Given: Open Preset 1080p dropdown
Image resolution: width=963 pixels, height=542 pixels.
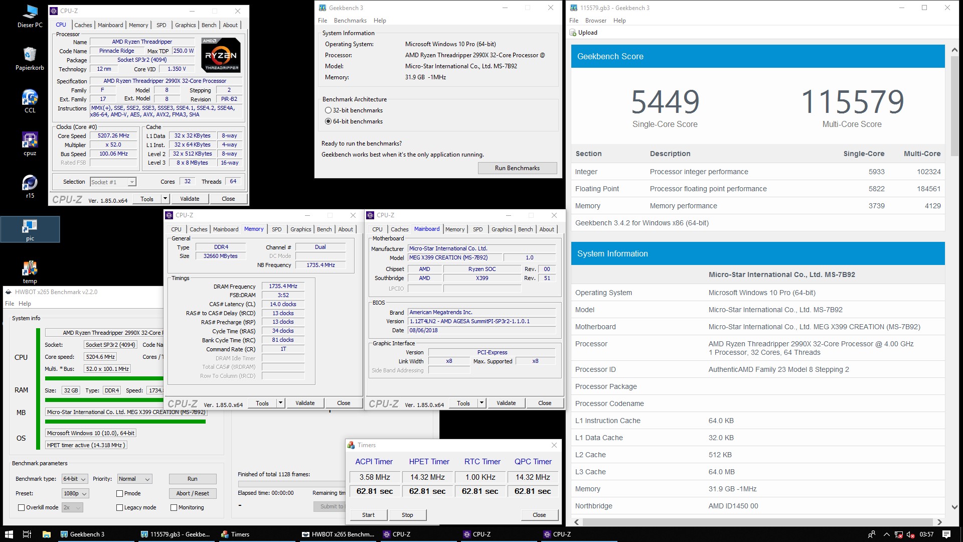Looking at the screenshot, I should (x=75, y=494).
